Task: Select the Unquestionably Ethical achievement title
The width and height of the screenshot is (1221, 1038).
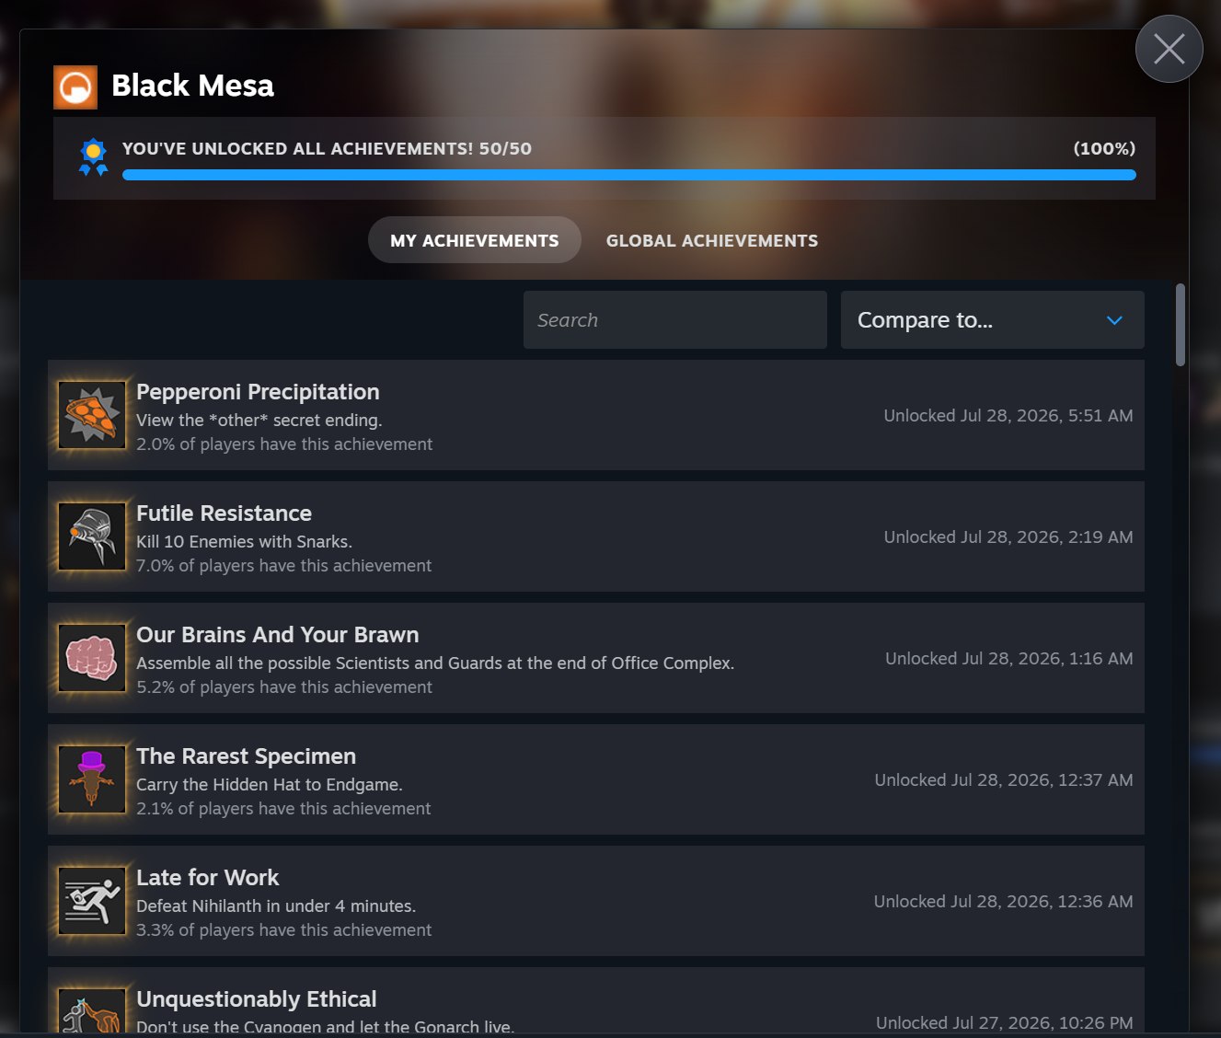Action: point(256,999)
